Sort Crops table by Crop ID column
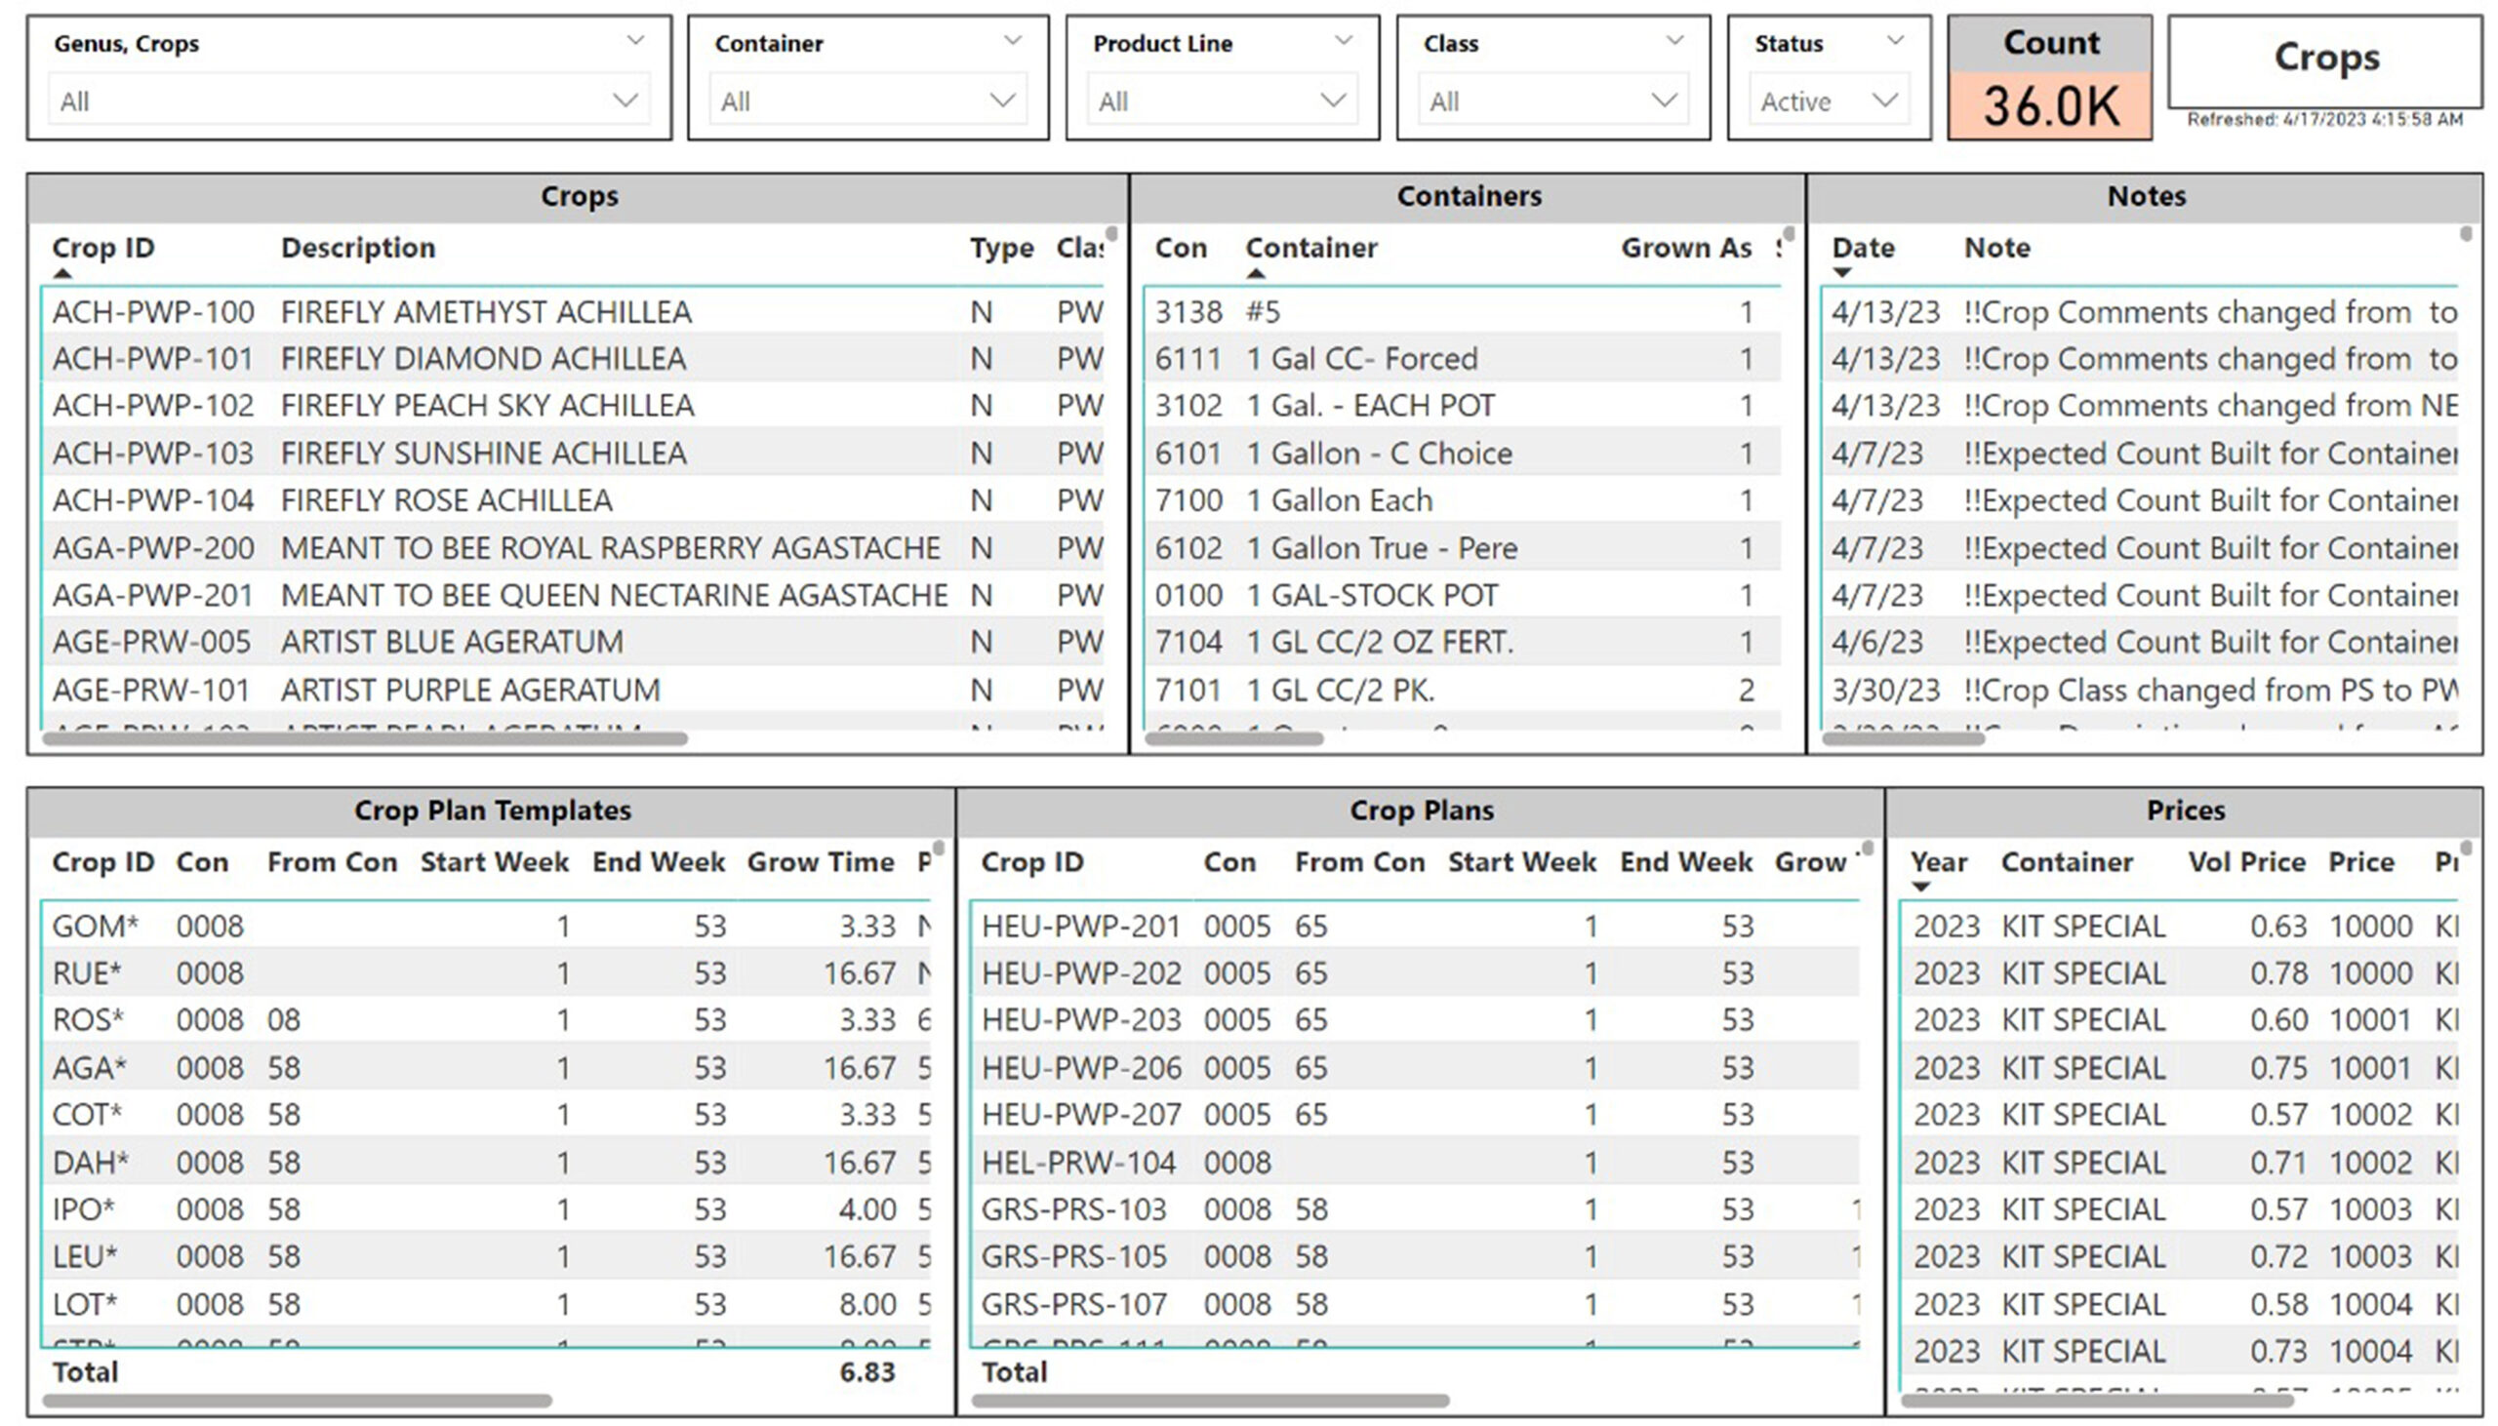 point(102,248)
